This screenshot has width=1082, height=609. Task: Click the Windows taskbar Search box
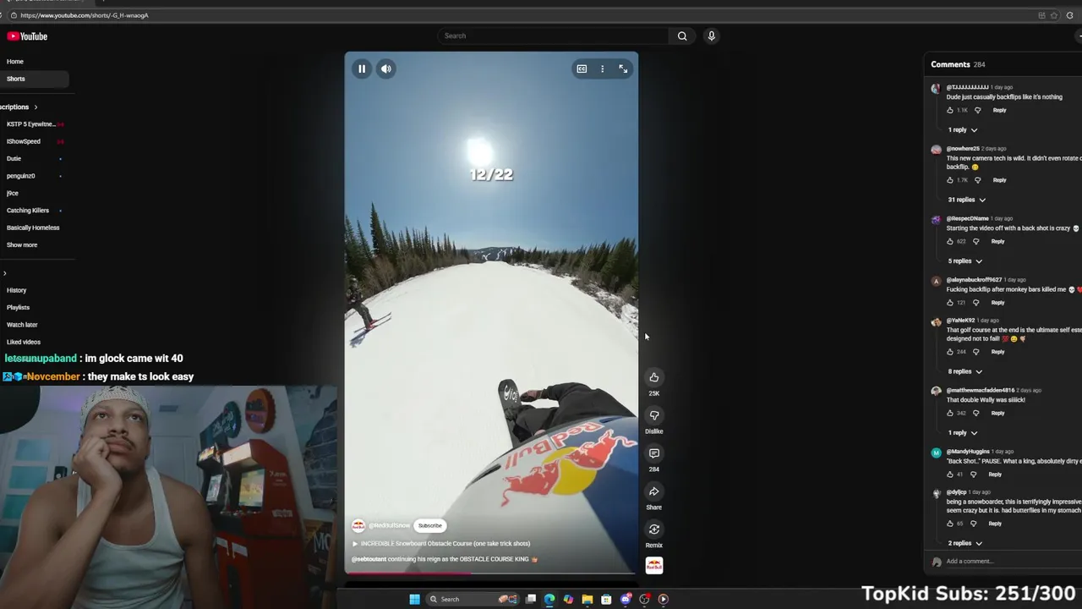(x=472, y=599)
